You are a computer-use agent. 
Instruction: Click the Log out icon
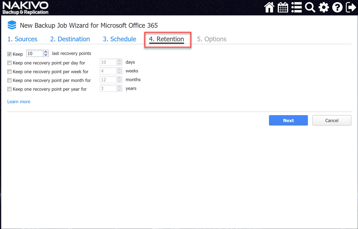tap(351, 7)
